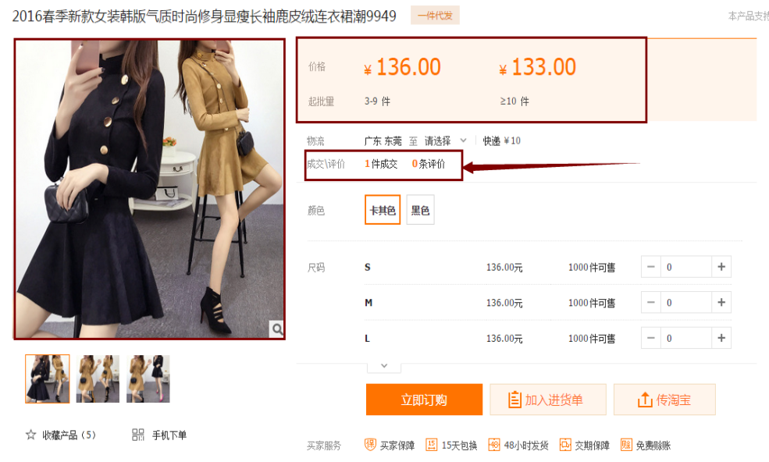Image resolution: width=769 pixels, height=462 pixels.
Task: Click the star icon to favorite product
Action: (x=31, y=435)
